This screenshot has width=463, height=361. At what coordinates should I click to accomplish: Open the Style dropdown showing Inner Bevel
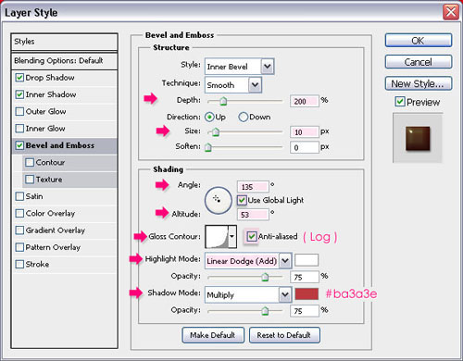pyautogui.click(x=239, y=67)
